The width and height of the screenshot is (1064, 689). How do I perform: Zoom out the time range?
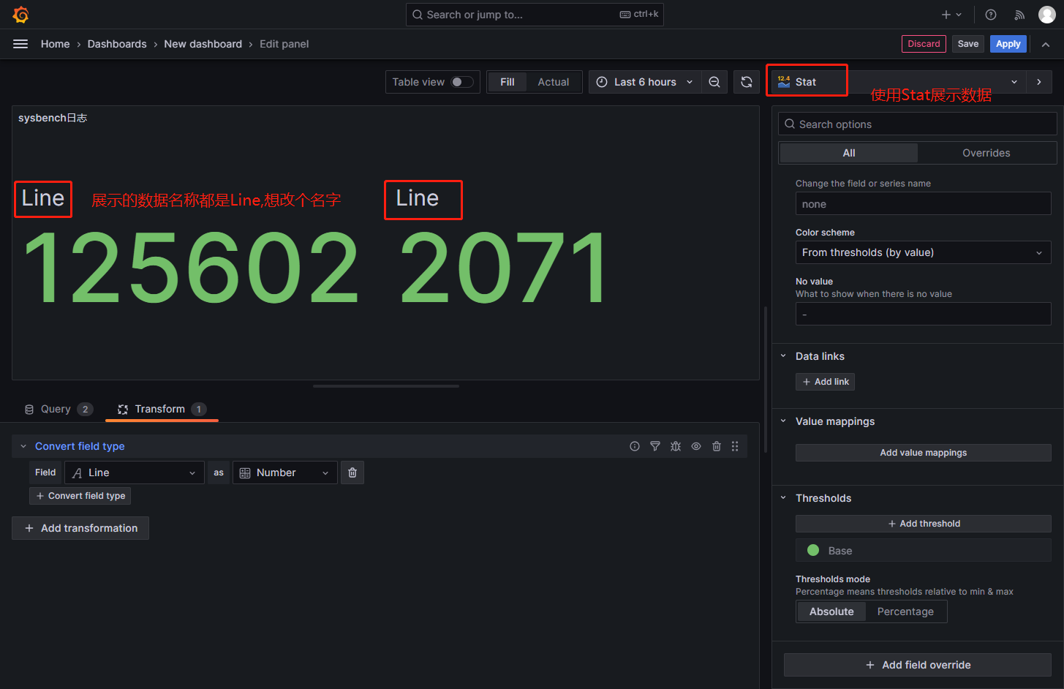pos(714,82)
